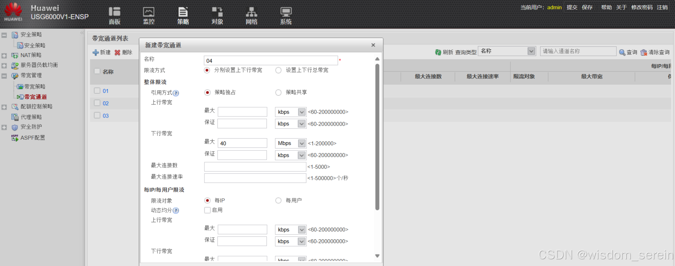Image resolution: width=675 pixels, height=266 pixels.
Task: Click the 清除查询 trash icon
Action: (x=644, y=52)
